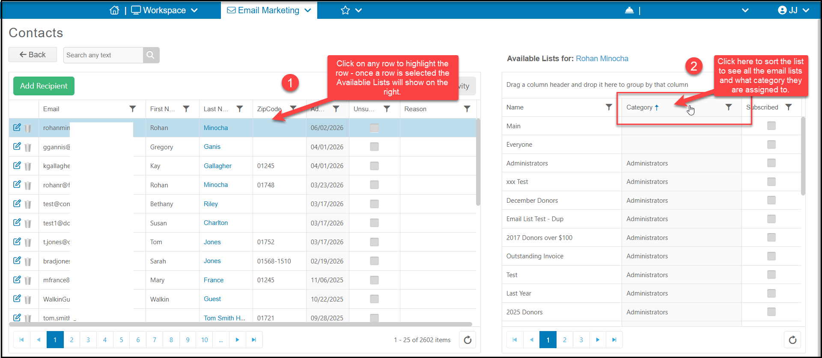Viewport: 822px width, 358px height.
Task: Edit the Gregory Ganis contact
Action: (17, 146)
